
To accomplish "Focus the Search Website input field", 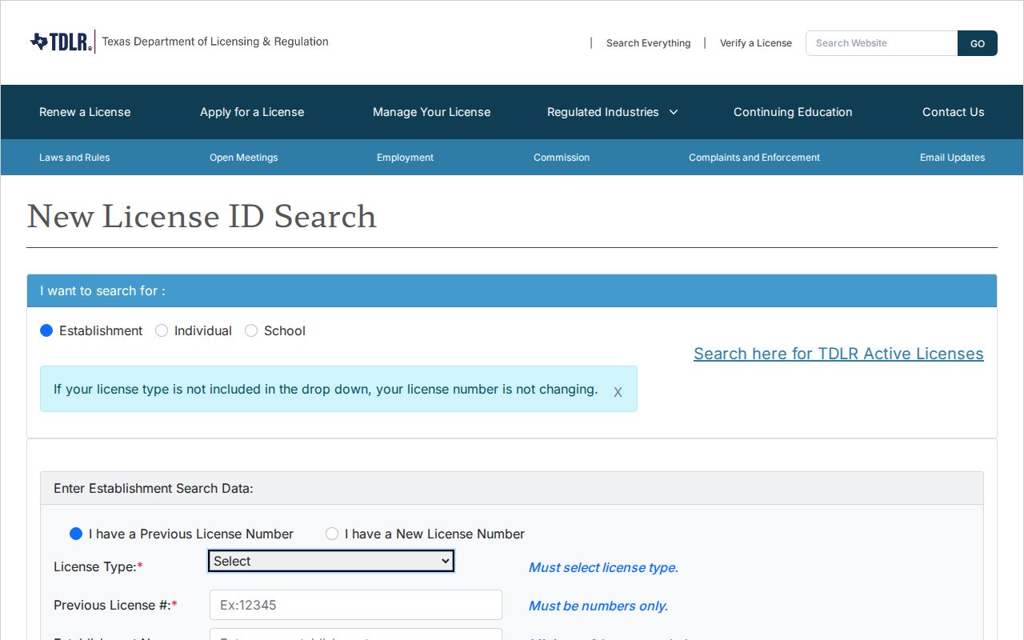I will click(x=882, y=43).
